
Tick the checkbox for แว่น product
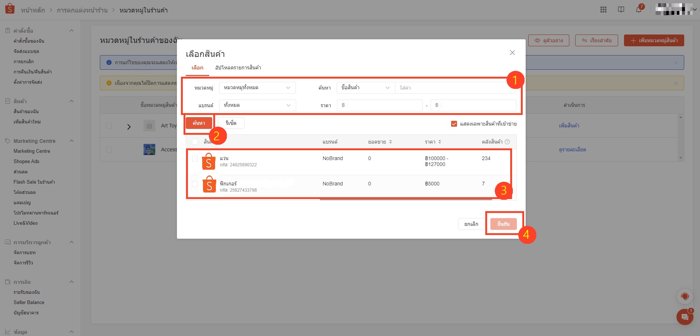[195, 159]
